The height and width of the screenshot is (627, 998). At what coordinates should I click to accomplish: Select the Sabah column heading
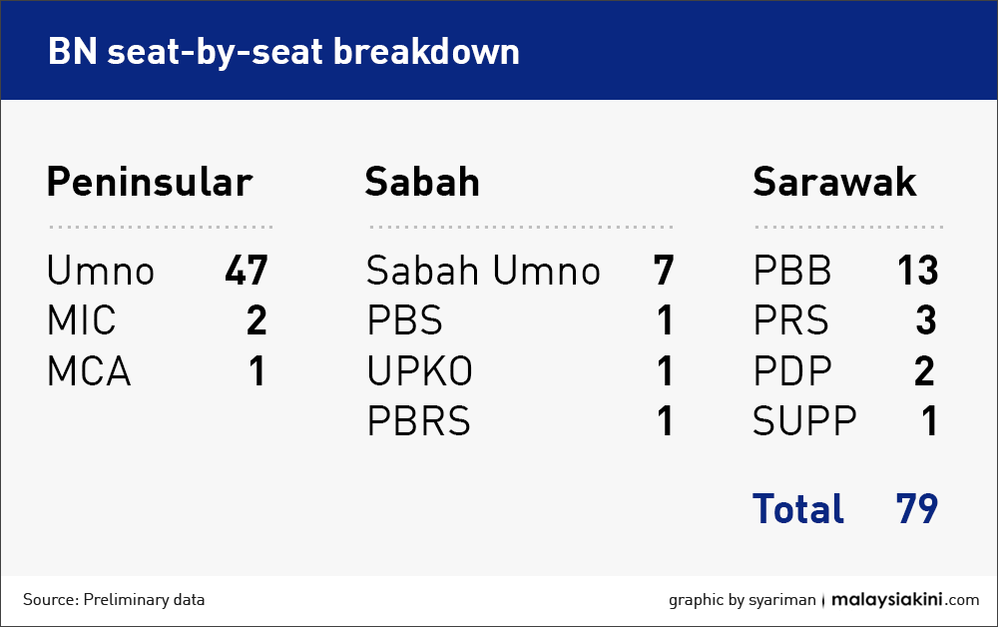422,183
